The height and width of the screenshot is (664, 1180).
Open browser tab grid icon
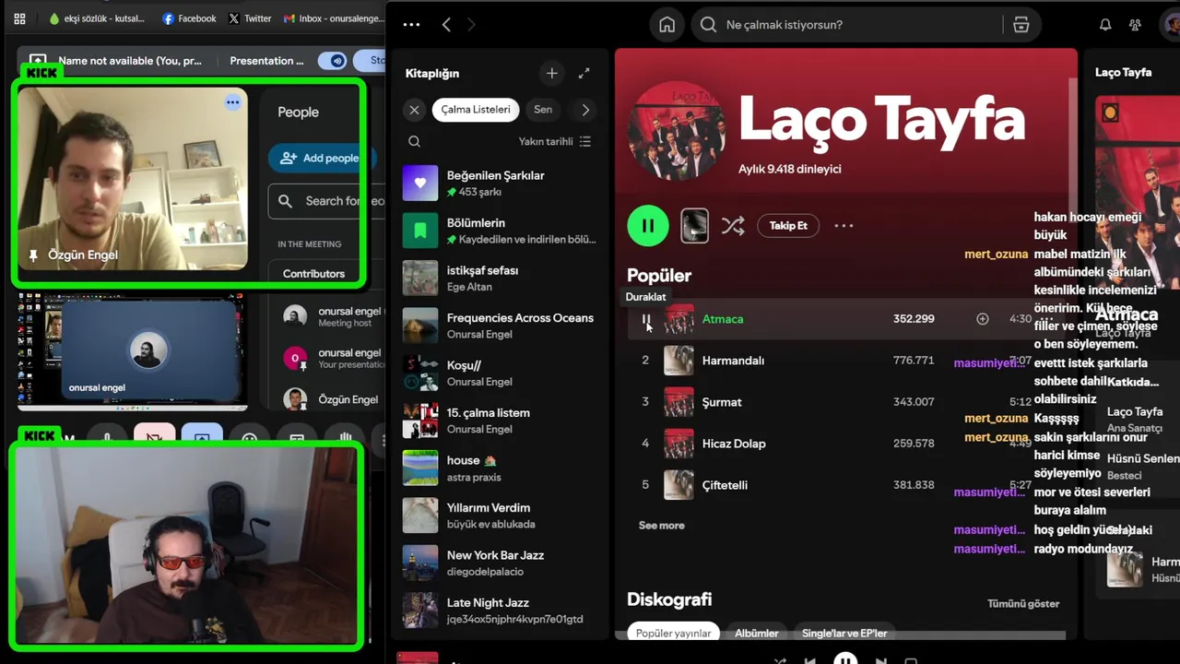19,18
